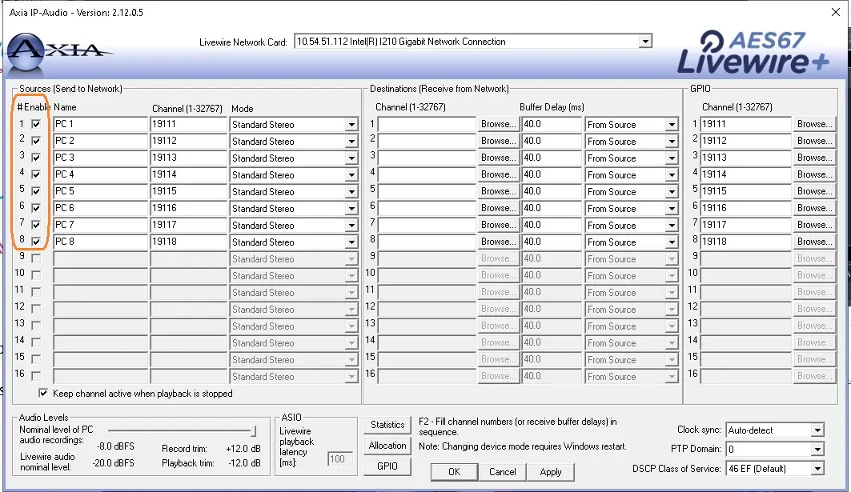Click the Statistics button

point(387,425)
